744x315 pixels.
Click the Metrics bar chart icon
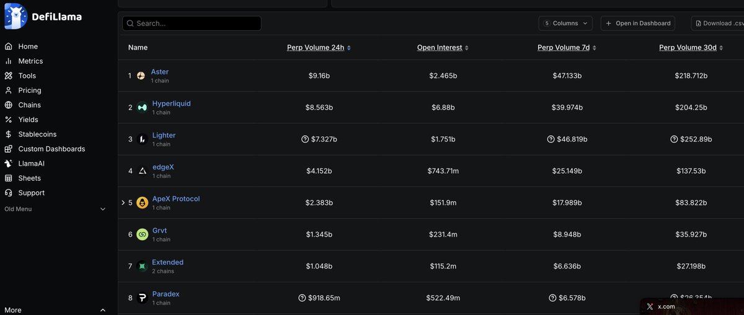pyautogui.click(x=8, y=61)
